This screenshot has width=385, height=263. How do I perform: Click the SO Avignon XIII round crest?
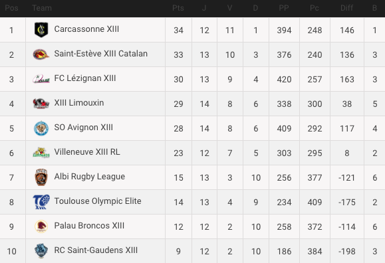[41, 128]
